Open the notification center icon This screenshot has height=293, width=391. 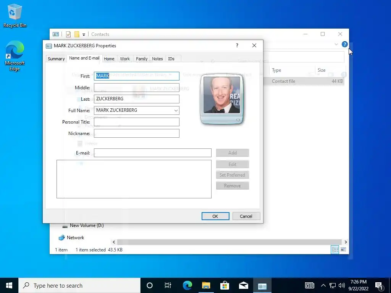pyautogui.click(x=379, y=285)
